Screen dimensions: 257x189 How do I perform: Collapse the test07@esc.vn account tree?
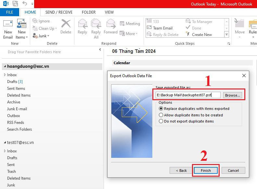[x=5, y=142]
